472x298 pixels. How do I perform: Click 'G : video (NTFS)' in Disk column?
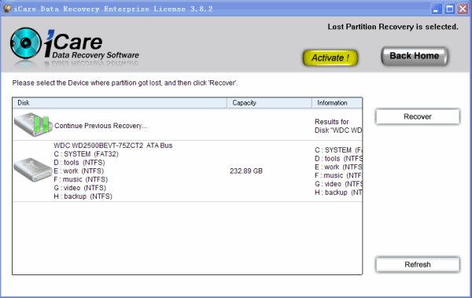79,188
